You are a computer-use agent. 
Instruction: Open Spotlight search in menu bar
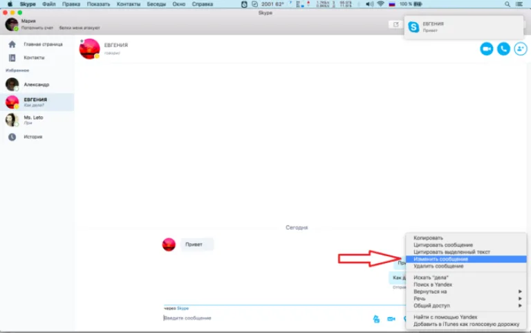tap(507, 4)
